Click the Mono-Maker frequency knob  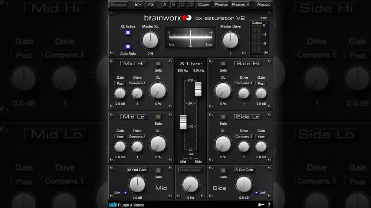[x=190, y=184]
